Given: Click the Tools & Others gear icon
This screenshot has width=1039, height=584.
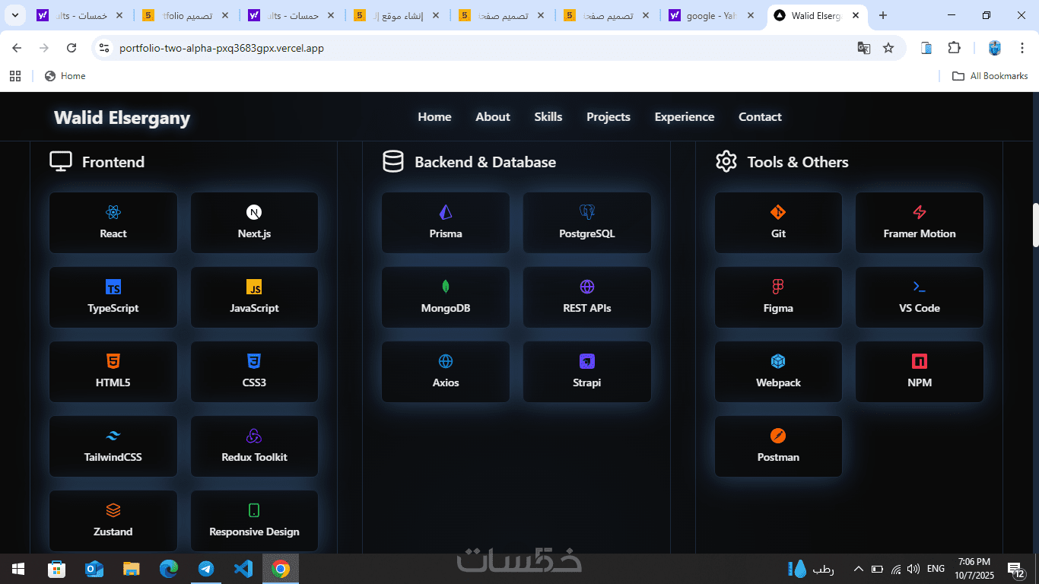Looking at the screenshot, I should pyautogui.click(x=726, y=161).
